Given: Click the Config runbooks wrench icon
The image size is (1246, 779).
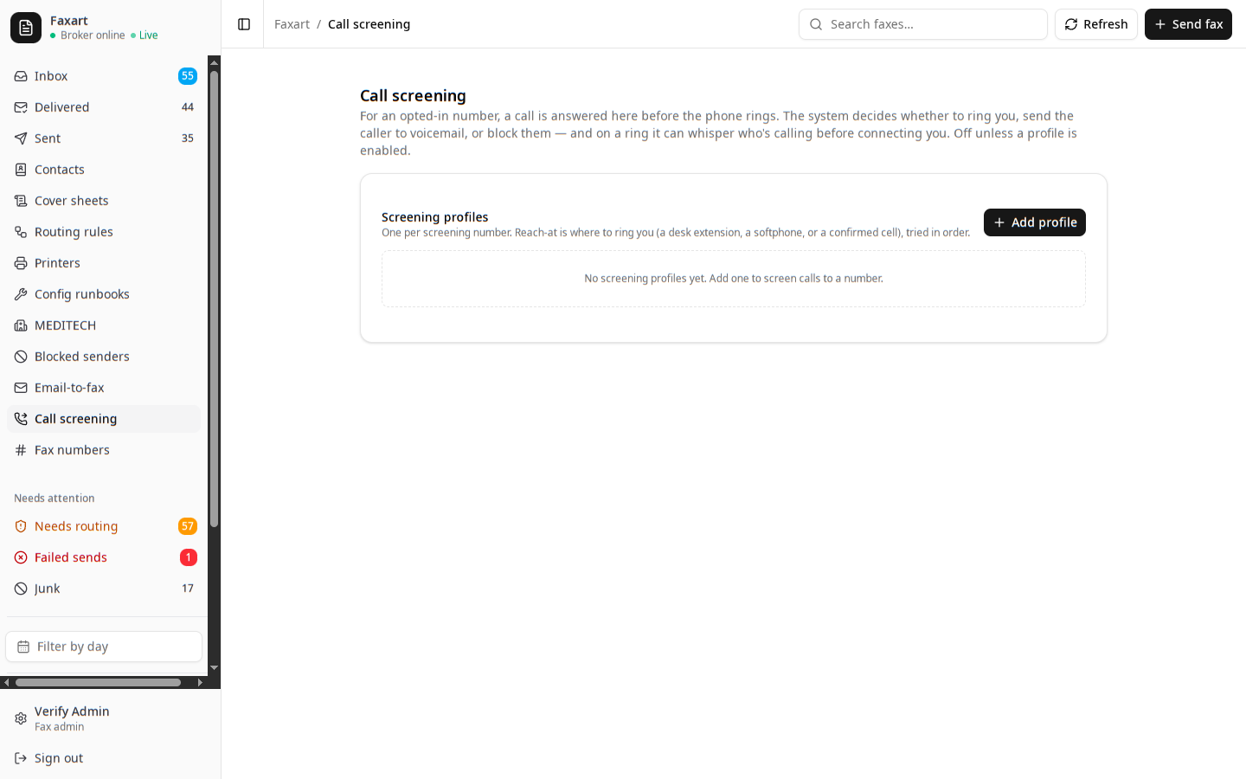Looking at the screenshot, I should (x=21, y=294).
